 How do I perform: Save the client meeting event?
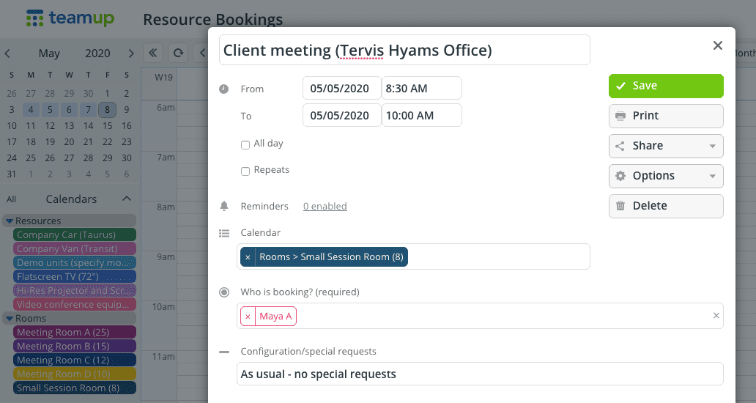click(666, 86)
